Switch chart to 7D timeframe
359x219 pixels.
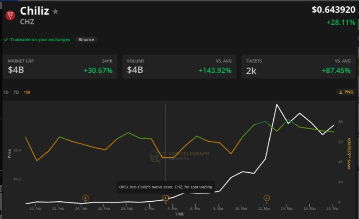(x=16, y=92)
